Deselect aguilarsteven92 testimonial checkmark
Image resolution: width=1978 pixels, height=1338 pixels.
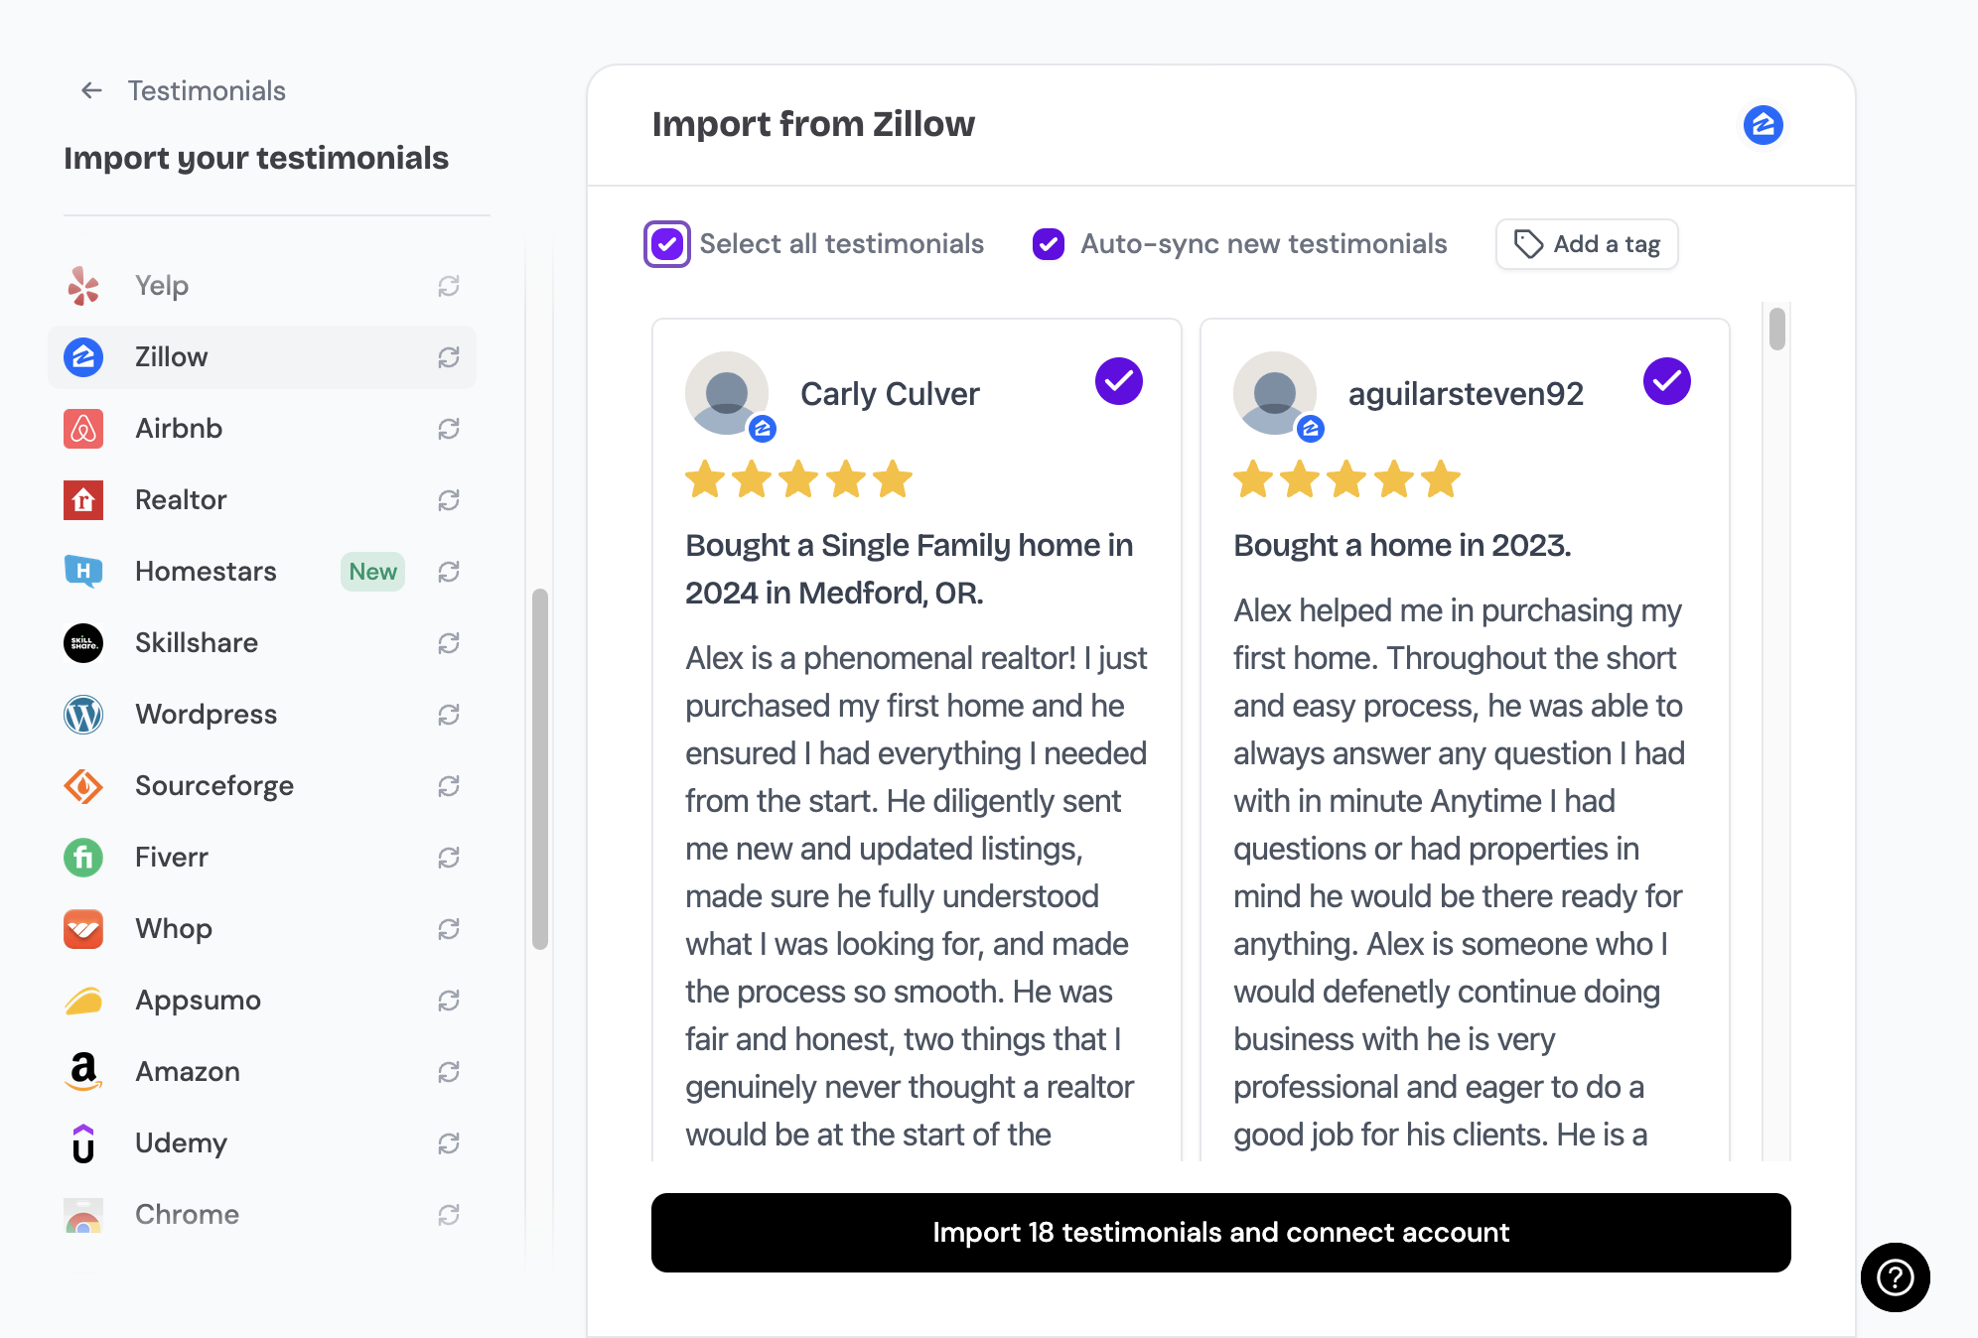[x=1667, y=381]
